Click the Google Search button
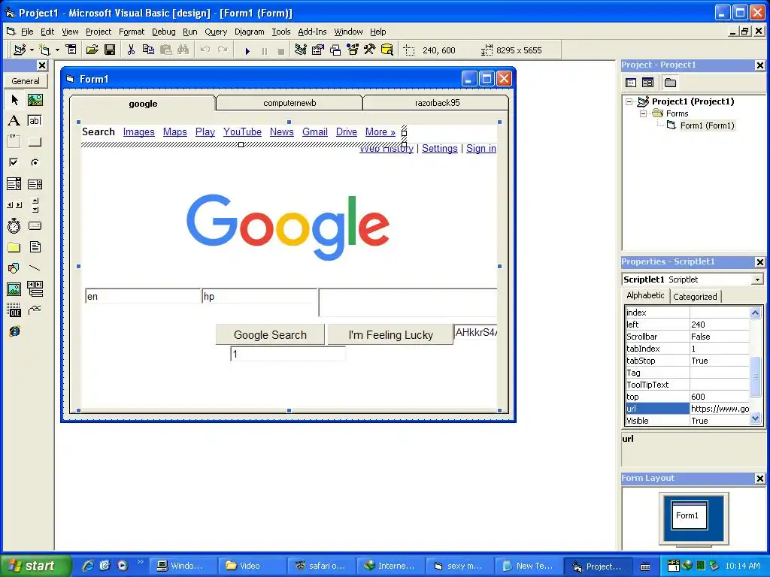This screenshot has width=770, height=577. click(270, 334)
